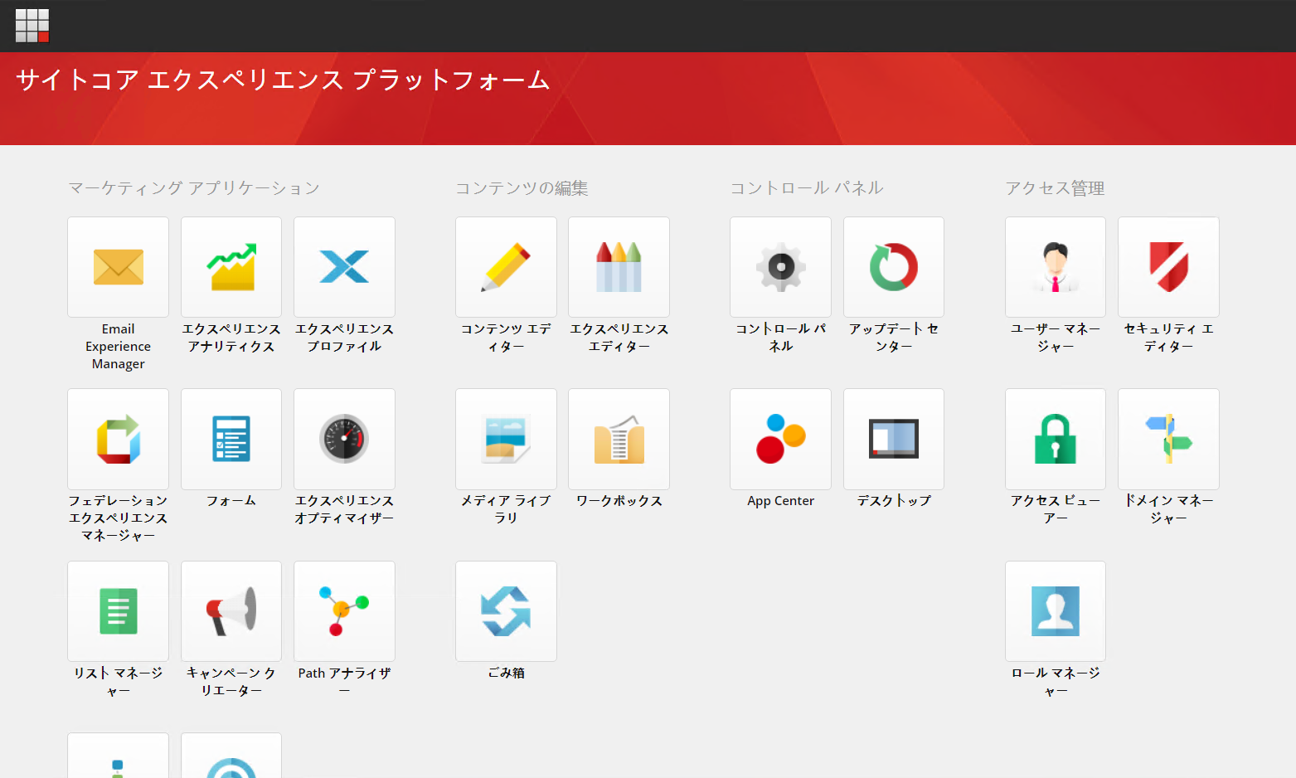
Task: Open デスクトップ monitor icon
Action: [894, 439]
